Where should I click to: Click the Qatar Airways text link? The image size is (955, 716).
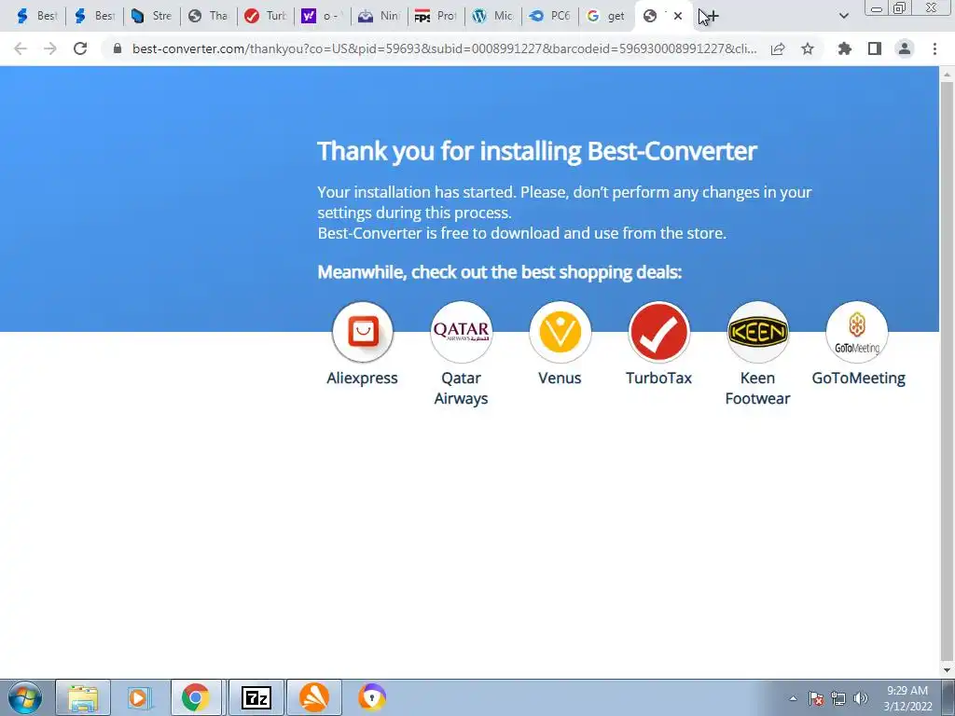[x=461, y=388]
